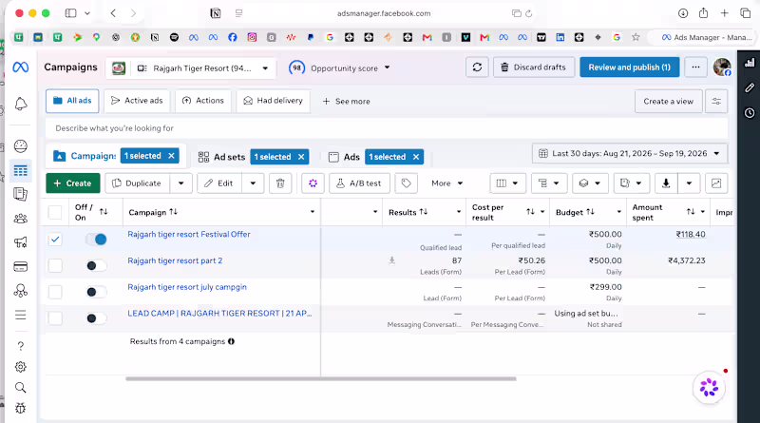760x423 pixels.
Task: Switch to Active ads tab
Action: tap(137, 101)
